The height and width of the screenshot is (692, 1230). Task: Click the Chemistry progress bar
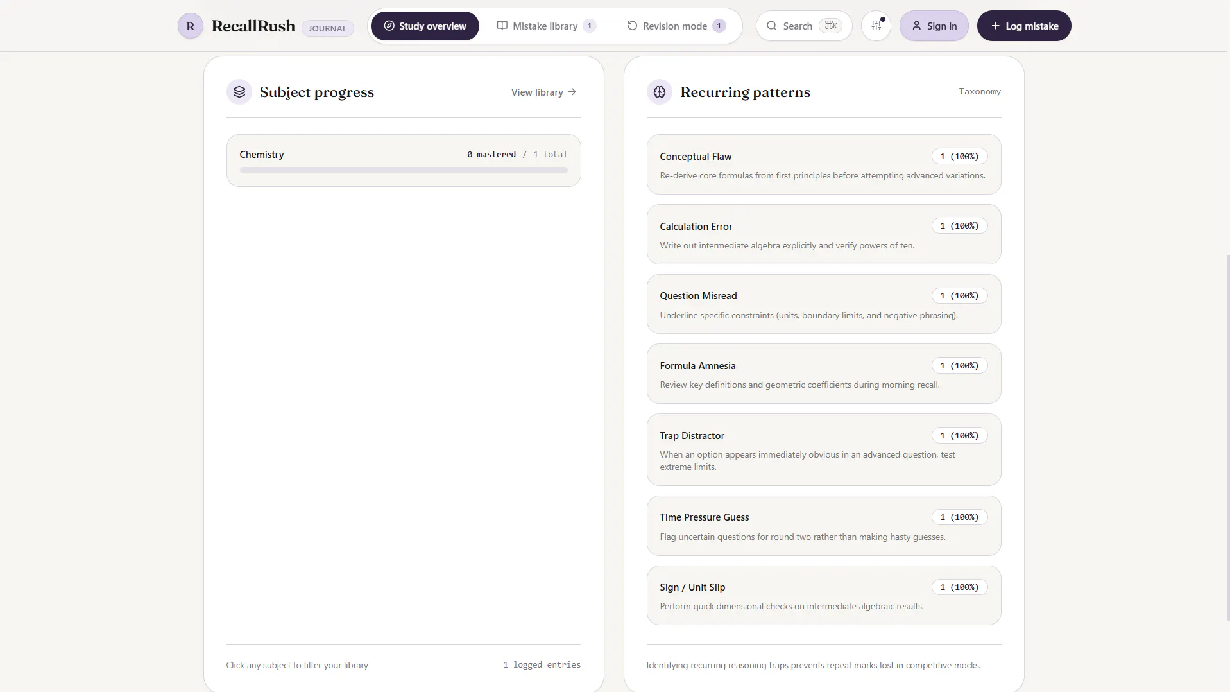(x=404, y=170)
